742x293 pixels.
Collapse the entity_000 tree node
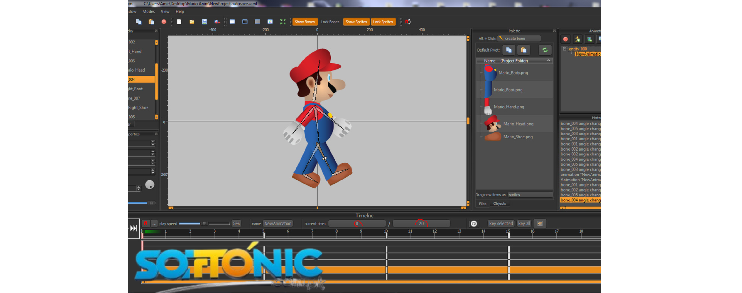tap(565, 49)
